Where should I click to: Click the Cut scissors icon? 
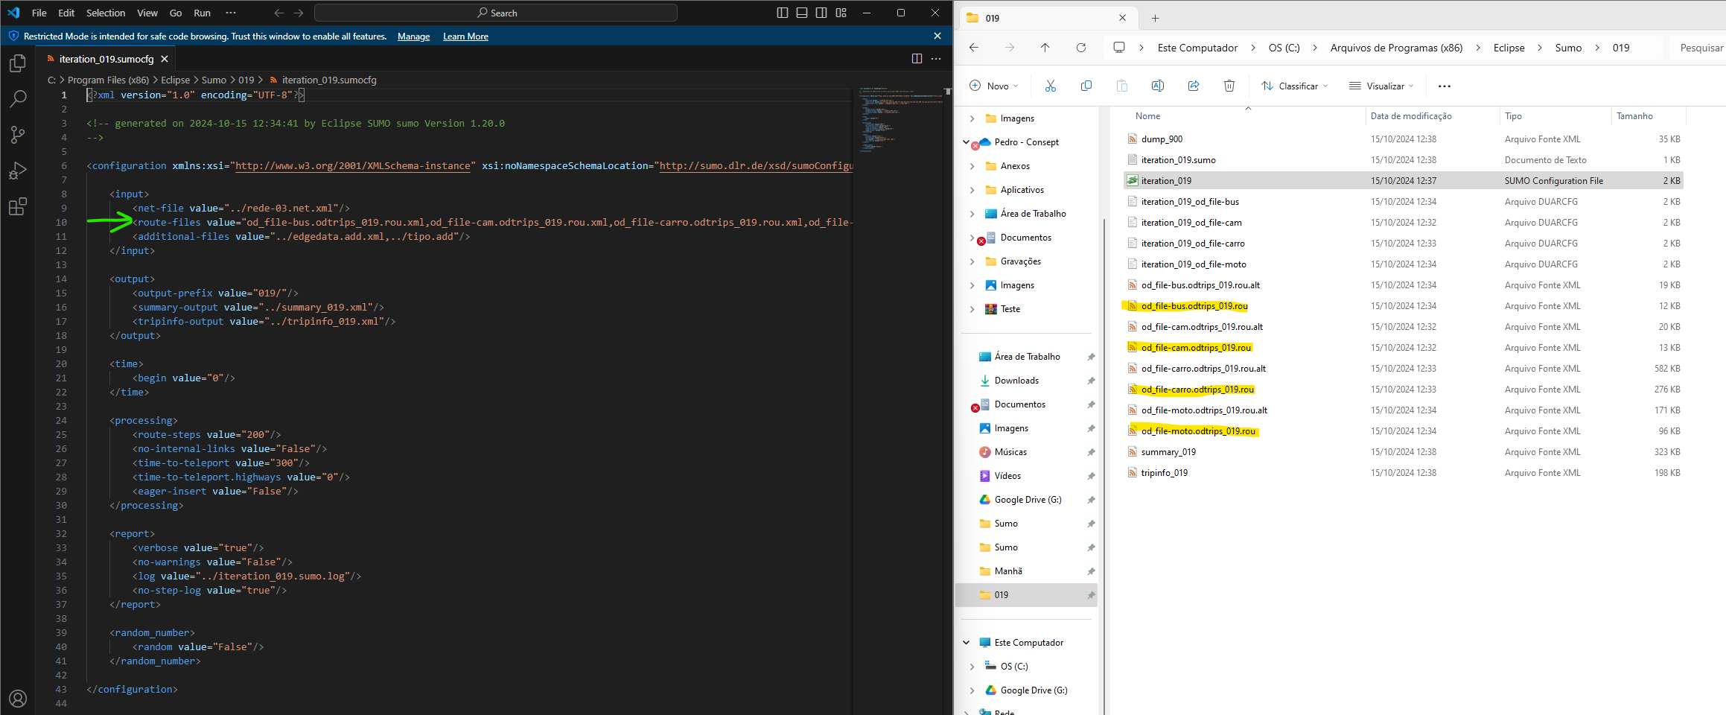coord(1051,86)
